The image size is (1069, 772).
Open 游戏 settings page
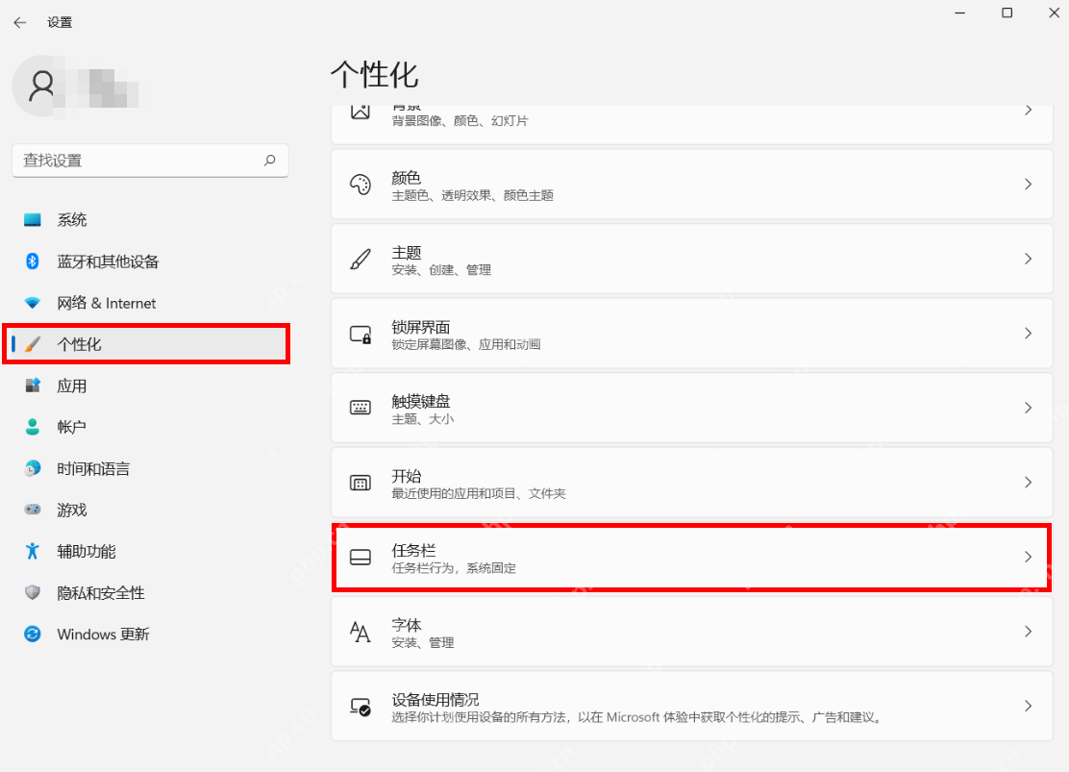pyautogui.click(x=150, y=510)
